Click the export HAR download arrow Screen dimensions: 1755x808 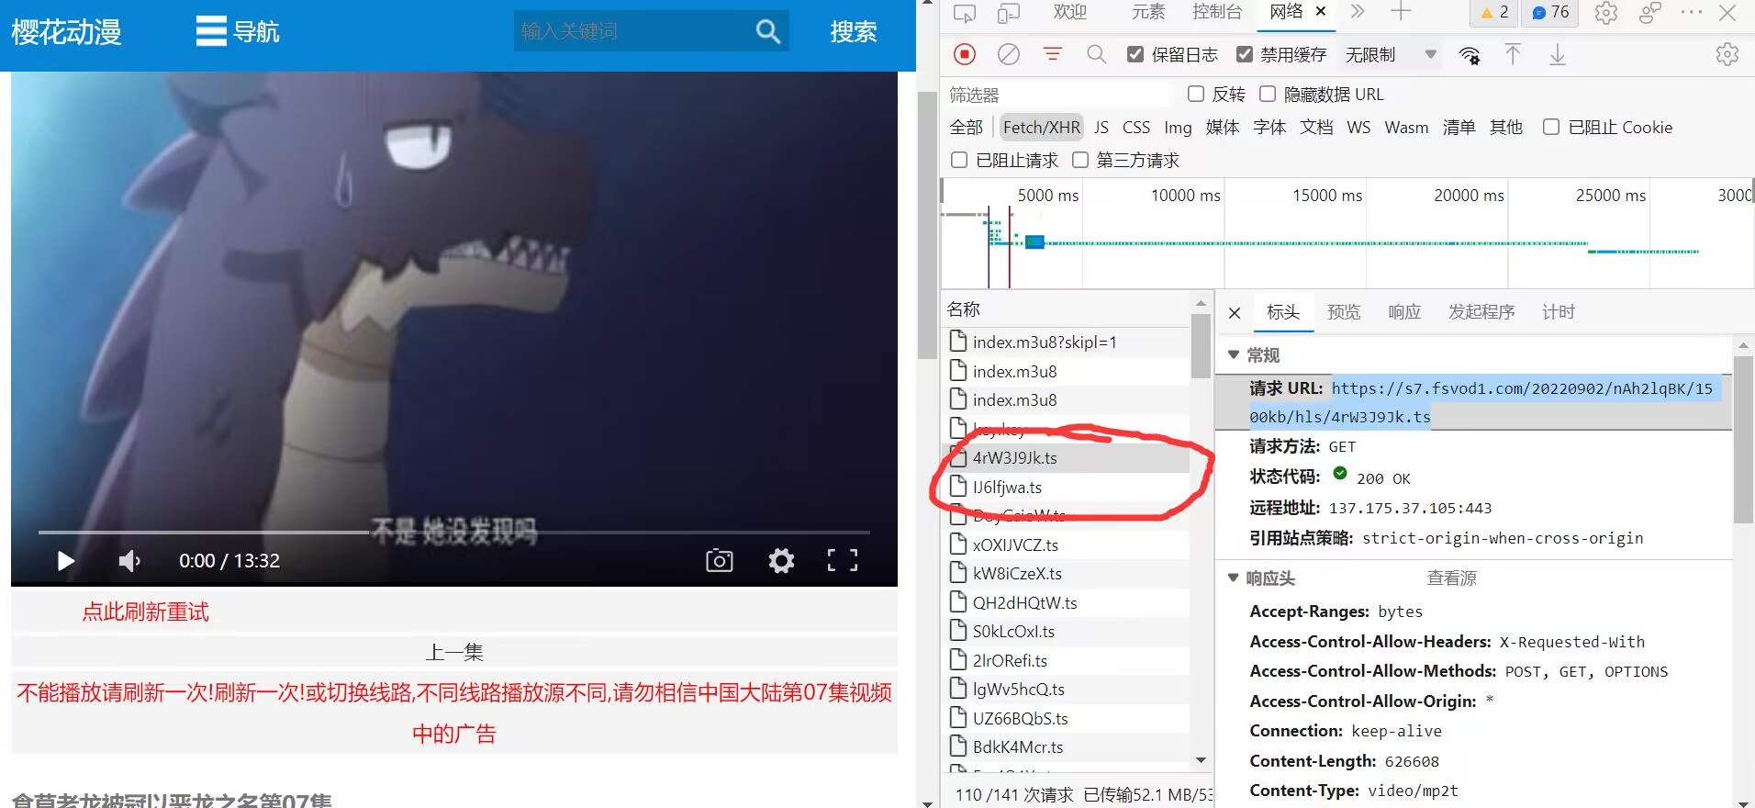(x=1557, y=55)
